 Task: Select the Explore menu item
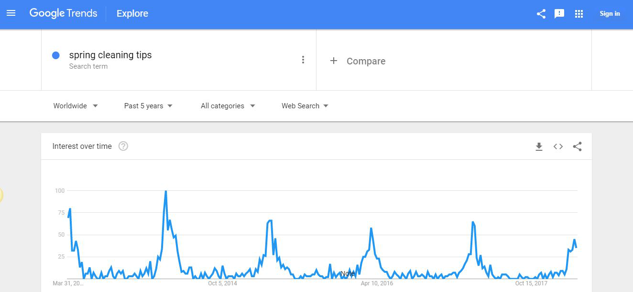(132, 13)
